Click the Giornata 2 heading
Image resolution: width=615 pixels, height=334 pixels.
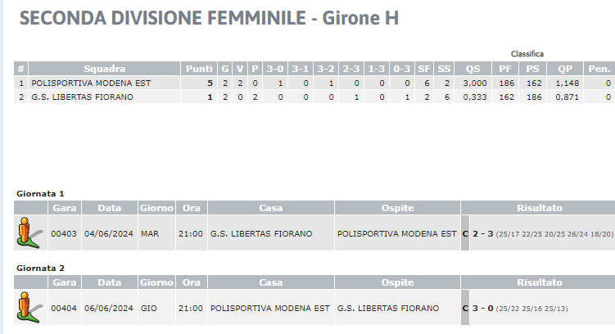point(40,269)
